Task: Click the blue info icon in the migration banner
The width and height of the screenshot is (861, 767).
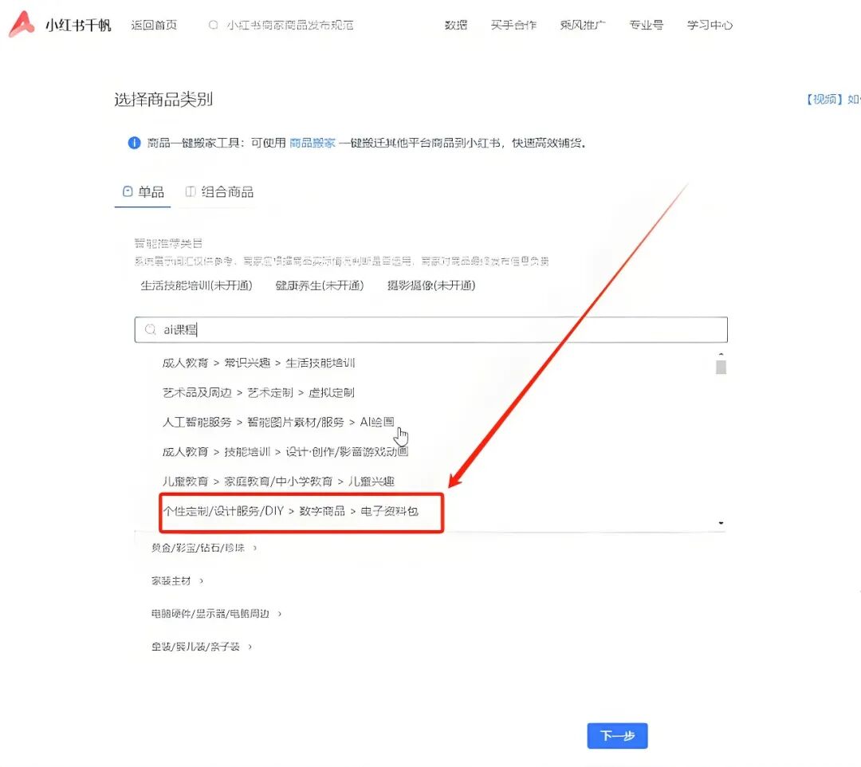Action: tap(134, 143)
